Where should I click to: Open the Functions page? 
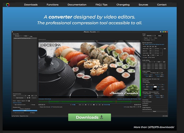(52, 5)
